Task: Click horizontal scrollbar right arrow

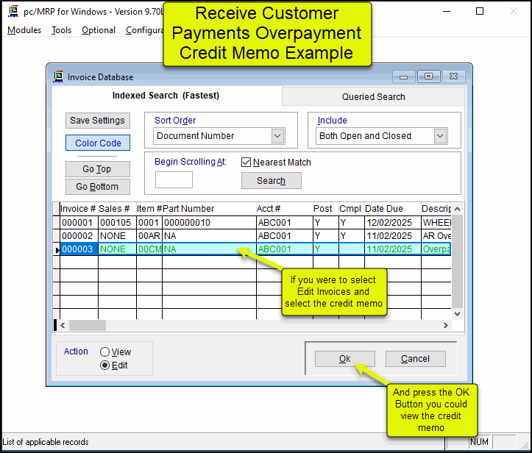Action: [x=446, y=325]
